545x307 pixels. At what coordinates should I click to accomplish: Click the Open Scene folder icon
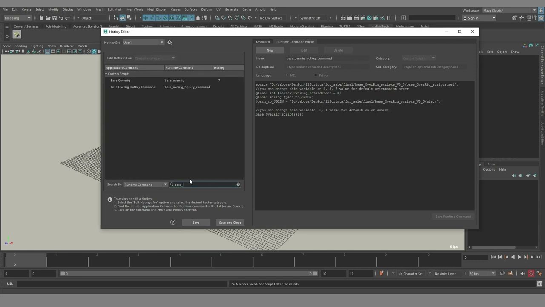[48, 18]
